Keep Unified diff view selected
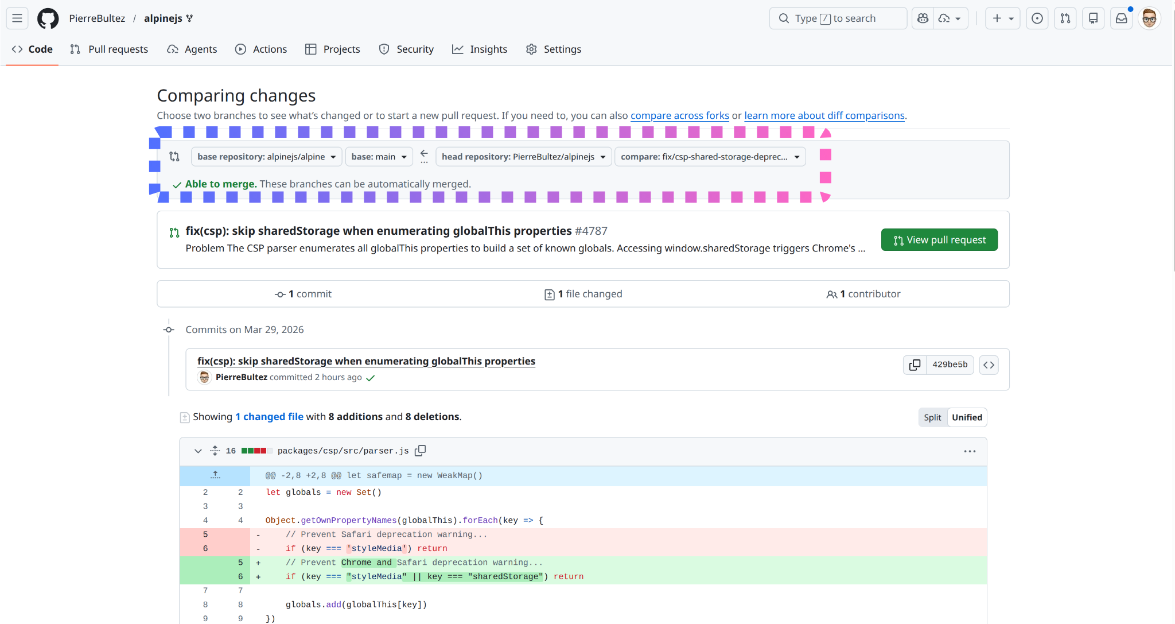The image size is (1175, 624). coord(966,417)
